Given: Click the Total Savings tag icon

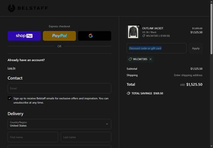Looking at the screenshot, I should point(128,93).
